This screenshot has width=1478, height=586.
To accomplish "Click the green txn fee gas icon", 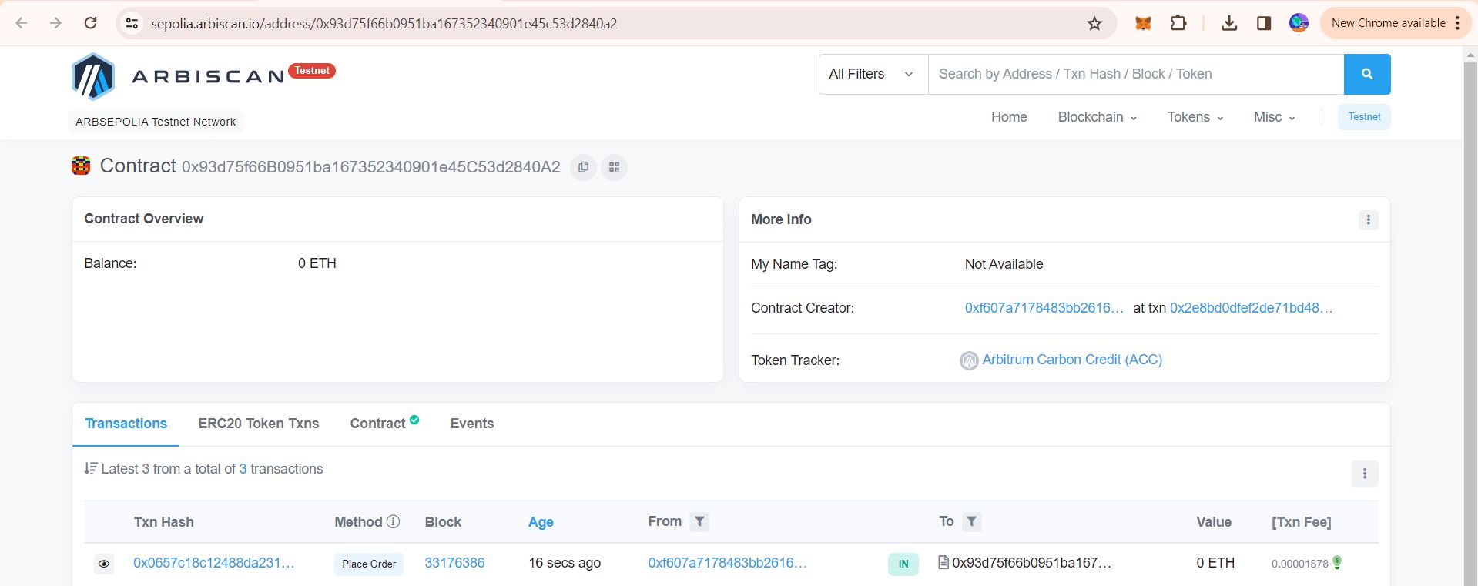I will pos(1337,563).
